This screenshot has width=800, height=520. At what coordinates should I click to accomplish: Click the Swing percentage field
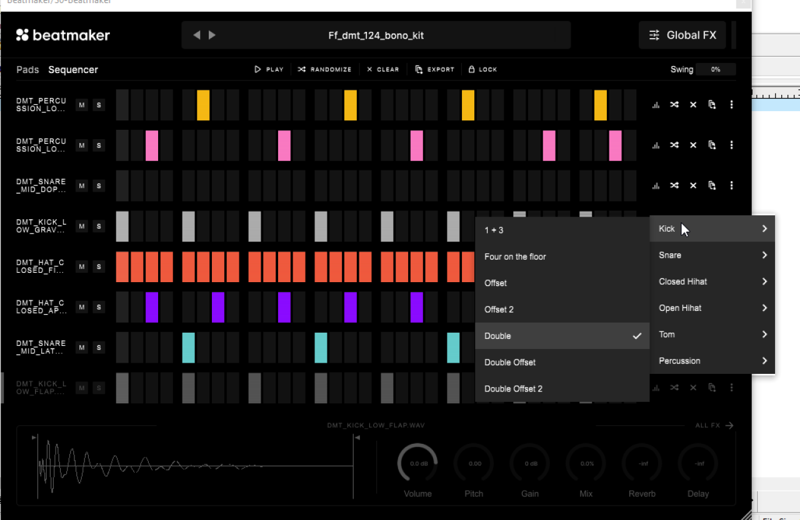(716, 70)
